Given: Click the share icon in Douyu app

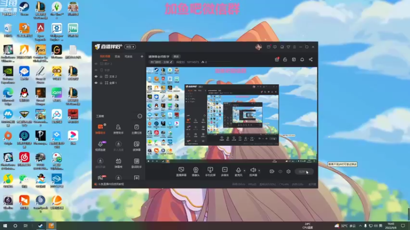Looking at the screenshot, I should [311, 59].
